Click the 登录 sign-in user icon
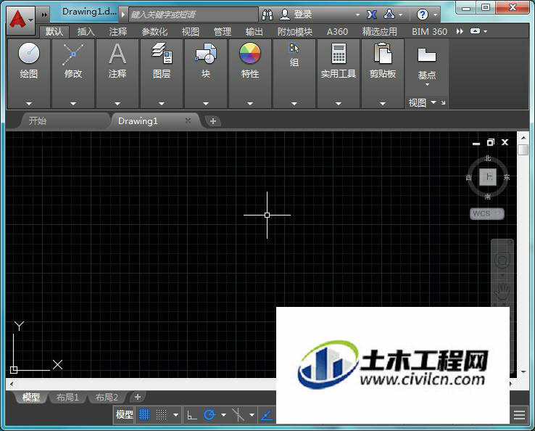Viewport: 535px width, 431px height. pyautogui.click(x=285, y=15)
